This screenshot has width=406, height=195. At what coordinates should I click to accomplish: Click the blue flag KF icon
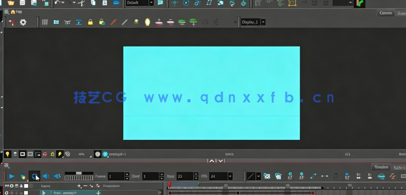click(x=347, y=176)
